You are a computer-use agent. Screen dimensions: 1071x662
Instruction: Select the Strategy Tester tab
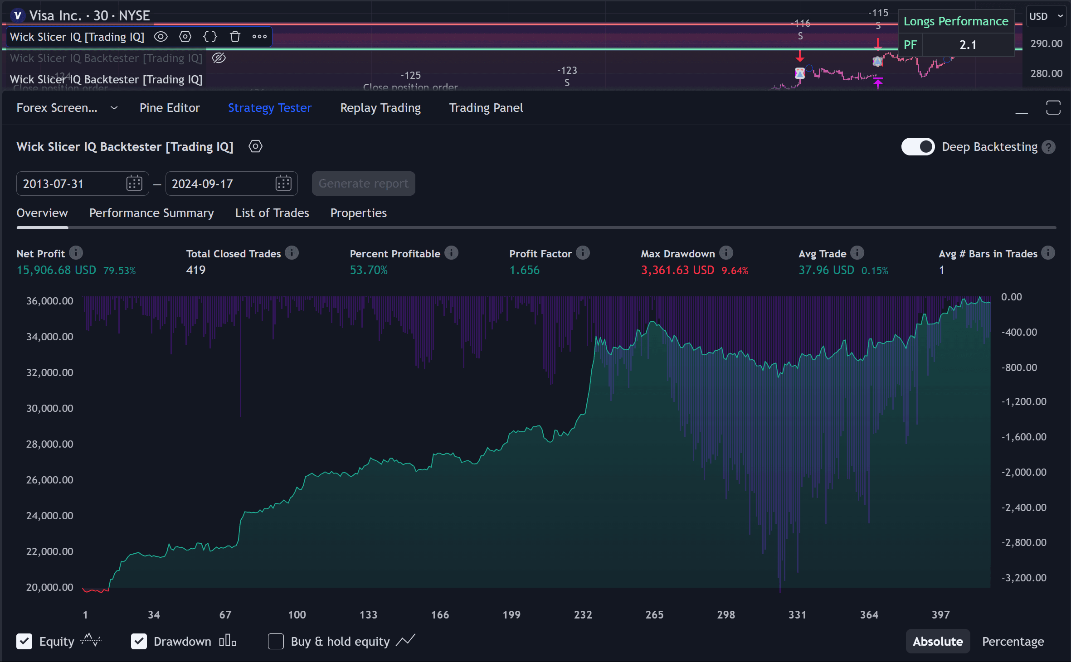coord(270,108)
